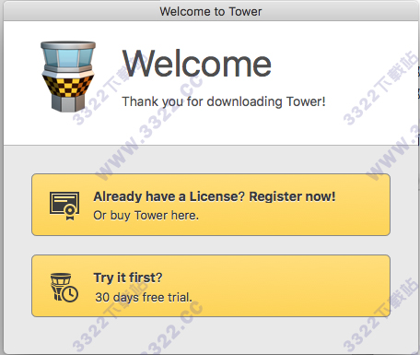Image resolution: width=420 pixels, height=355 pixels.
Task: Click the Tower control tower logo
Action: [68, 77]
